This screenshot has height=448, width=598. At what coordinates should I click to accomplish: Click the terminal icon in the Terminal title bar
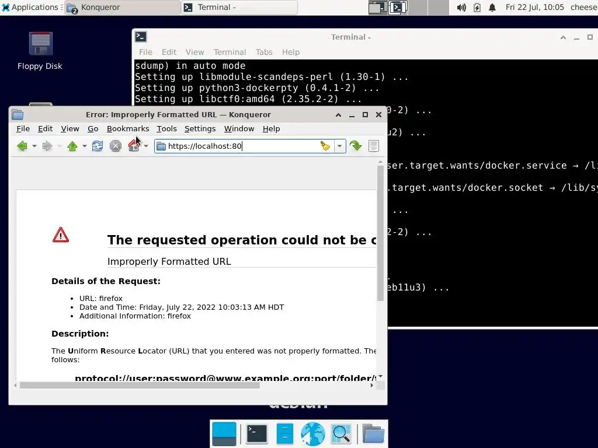141,37
